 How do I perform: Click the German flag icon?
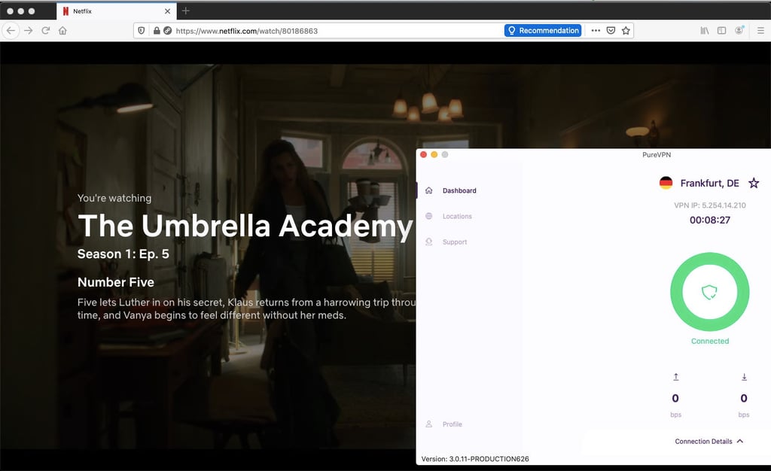[666, 183]
